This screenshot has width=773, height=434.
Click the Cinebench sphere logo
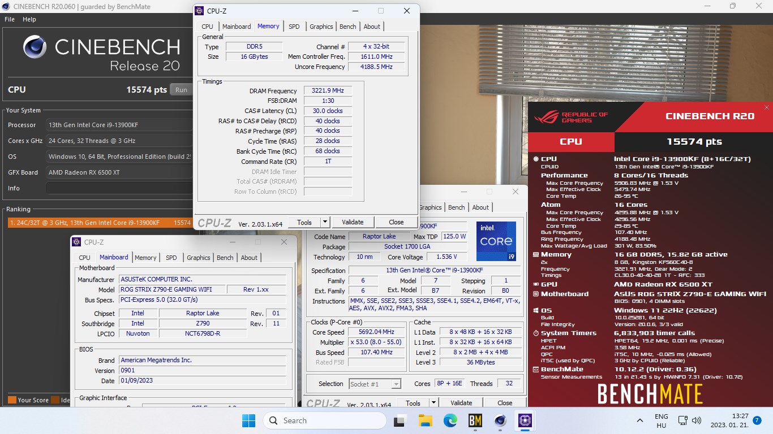pos(35,47)
